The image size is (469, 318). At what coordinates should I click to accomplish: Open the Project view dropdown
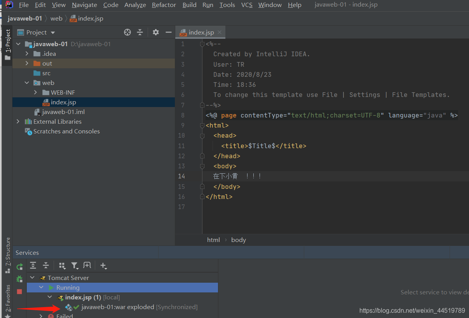click(53, 33)
